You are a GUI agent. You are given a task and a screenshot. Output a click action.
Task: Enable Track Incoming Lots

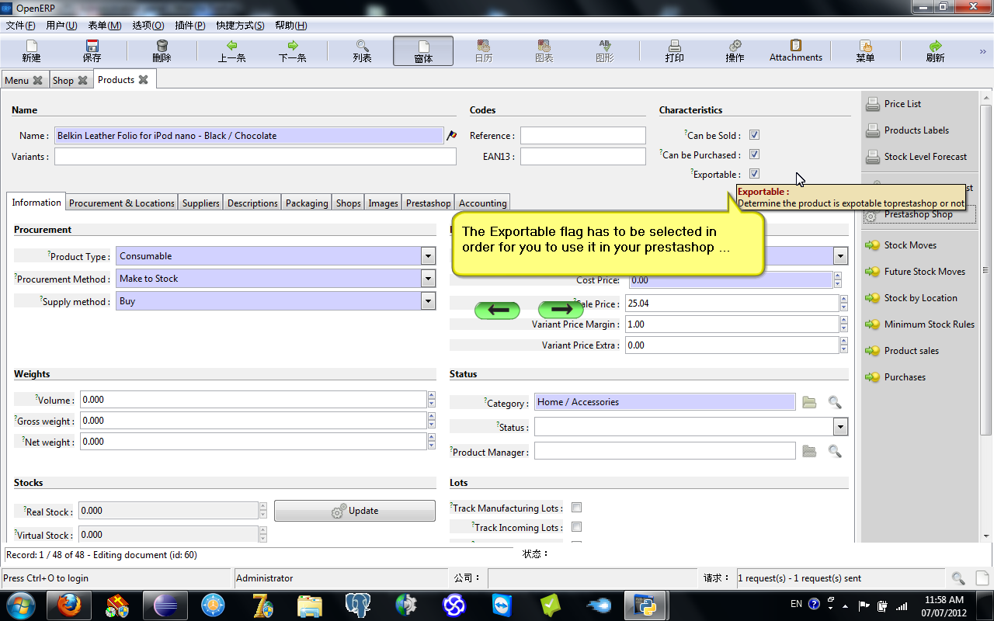576,527
